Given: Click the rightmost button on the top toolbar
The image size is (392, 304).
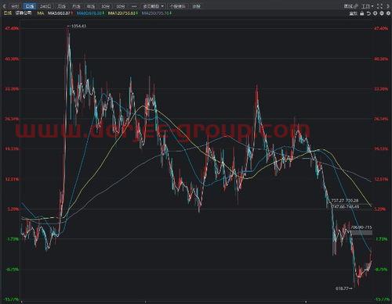Looking at the screenshot, I should (x=196, y=6).
